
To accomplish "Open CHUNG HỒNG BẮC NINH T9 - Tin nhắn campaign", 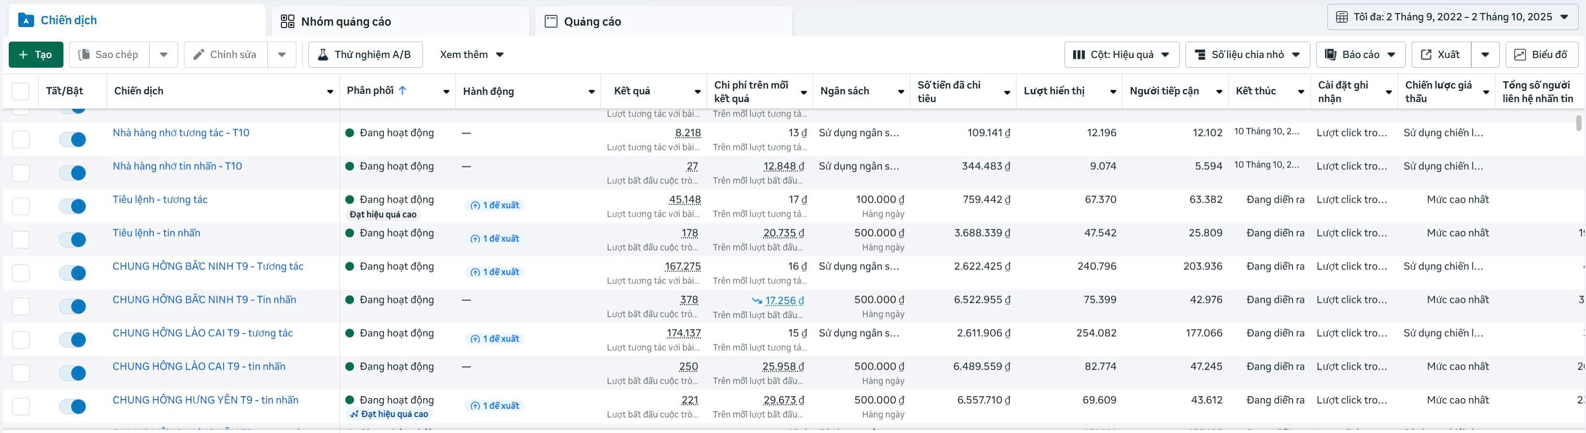I will (x=204, y=299).
